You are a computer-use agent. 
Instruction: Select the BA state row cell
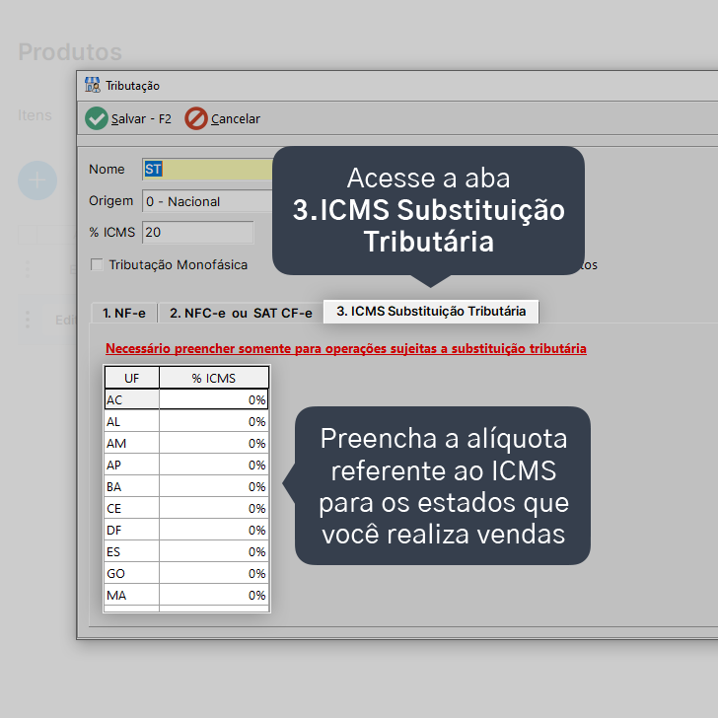coord(132,486)
